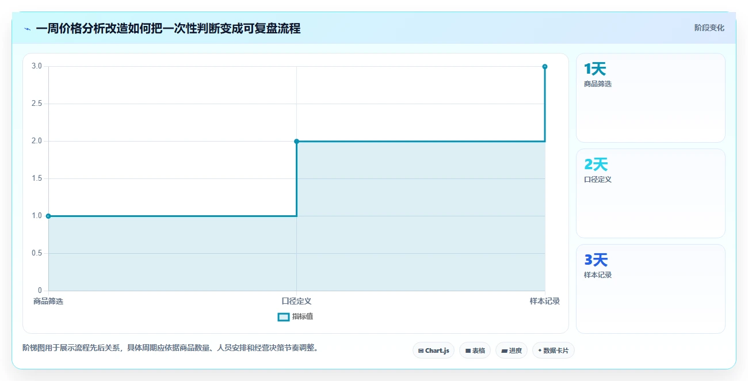Click the 商品筛选 x-axis label
Screen dimensions: 748x381
click(48, 301)
